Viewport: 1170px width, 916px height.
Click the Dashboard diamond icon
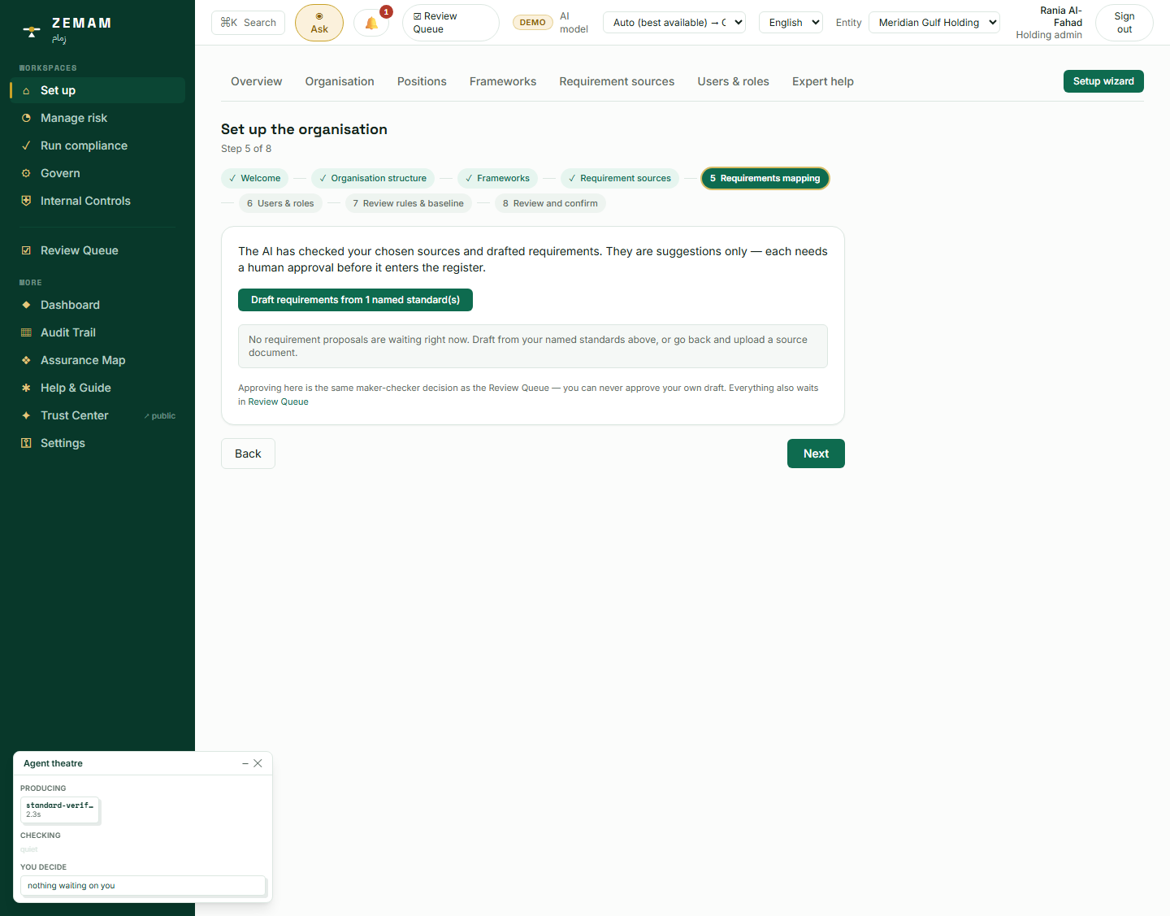point(26,305)
